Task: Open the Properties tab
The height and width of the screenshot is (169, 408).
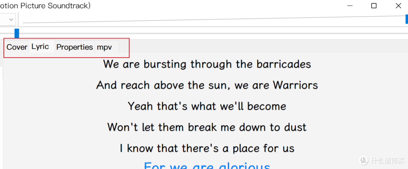Action: coord(75,47)
